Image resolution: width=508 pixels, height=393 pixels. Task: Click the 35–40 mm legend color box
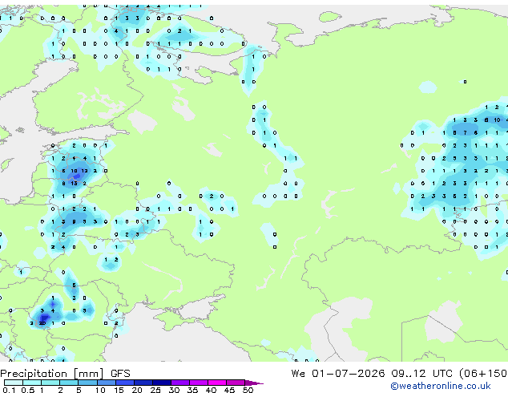[199, 383]
